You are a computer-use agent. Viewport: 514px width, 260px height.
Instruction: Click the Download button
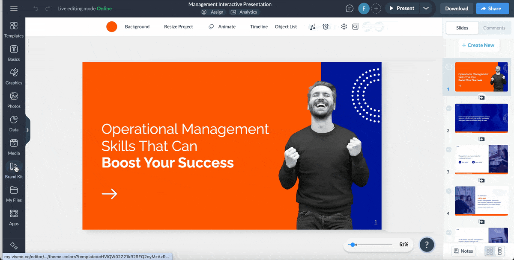click(456, 8)
